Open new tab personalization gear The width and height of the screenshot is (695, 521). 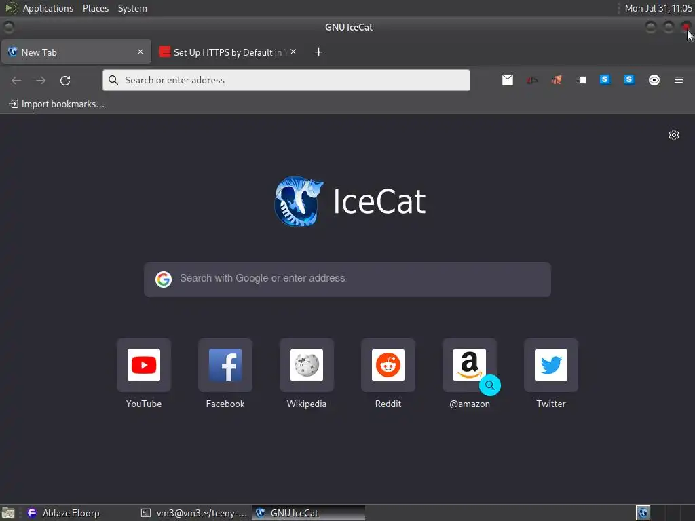coord(674,135)
